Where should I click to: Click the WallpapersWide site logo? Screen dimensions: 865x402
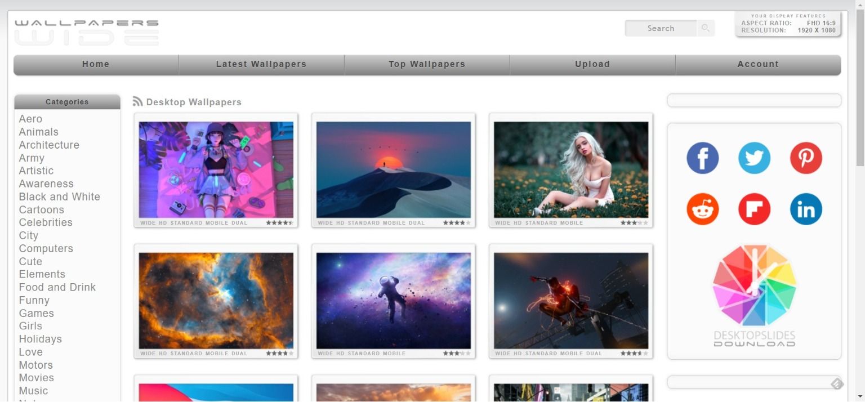pyautogui.click(x=87, y=32)
